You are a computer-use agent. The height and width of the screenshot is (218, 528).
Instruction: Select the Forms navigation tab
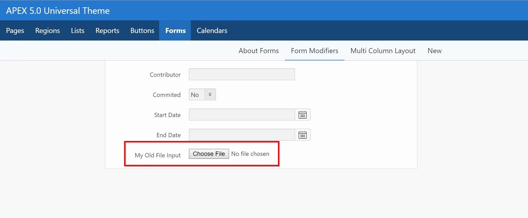[x=175, y=30]
